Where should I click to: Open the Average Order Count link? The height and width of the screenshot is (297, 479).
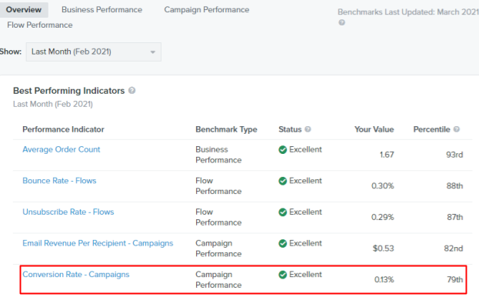coord(61,149)
